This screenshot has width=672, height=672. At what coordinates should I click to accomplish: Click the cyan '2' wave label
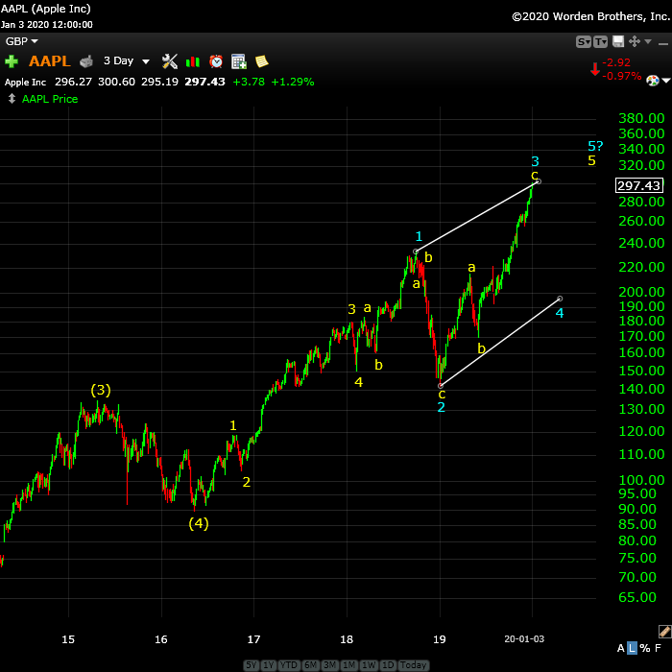click(x=441, y=407)
